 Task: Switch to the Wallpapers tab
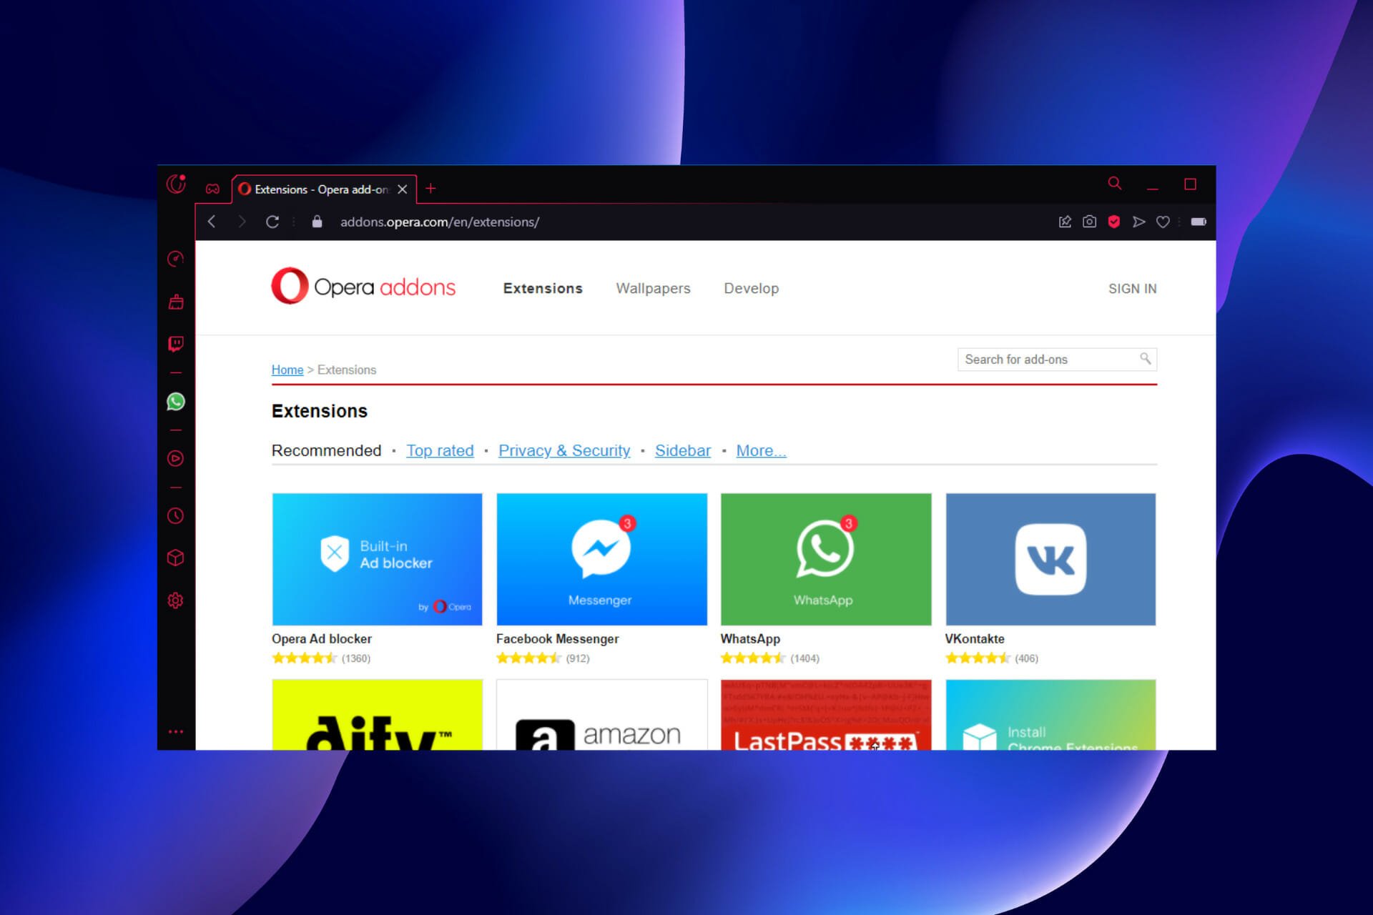(654, 288)
